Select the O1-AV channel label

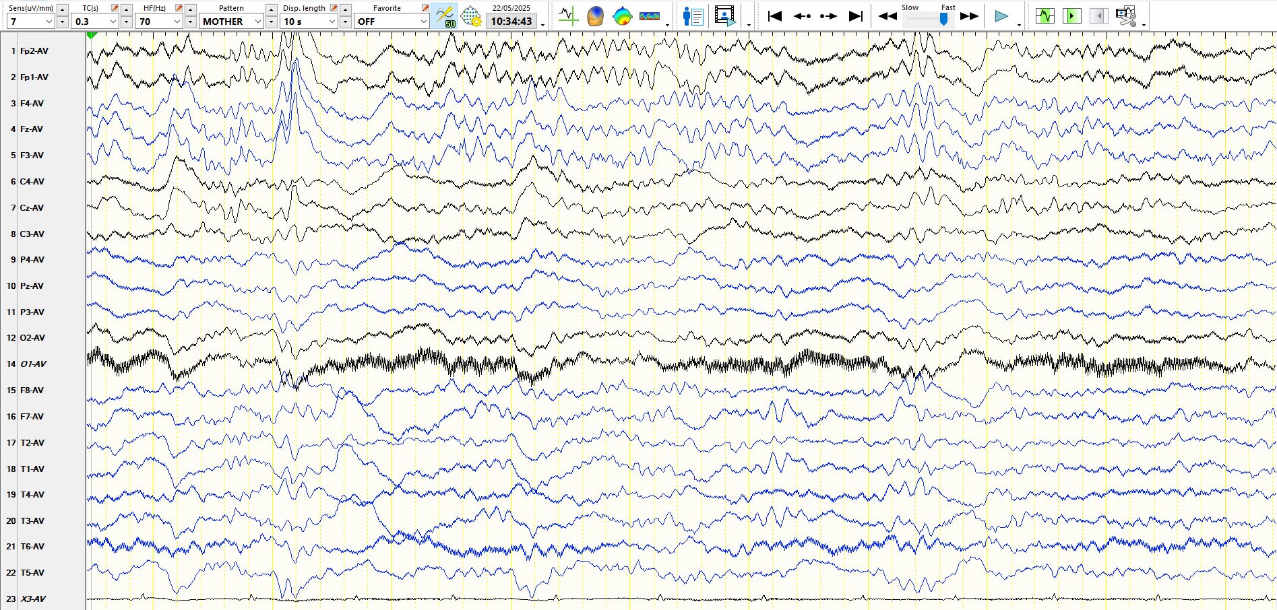pyautogui.click(x=33, y=364)
